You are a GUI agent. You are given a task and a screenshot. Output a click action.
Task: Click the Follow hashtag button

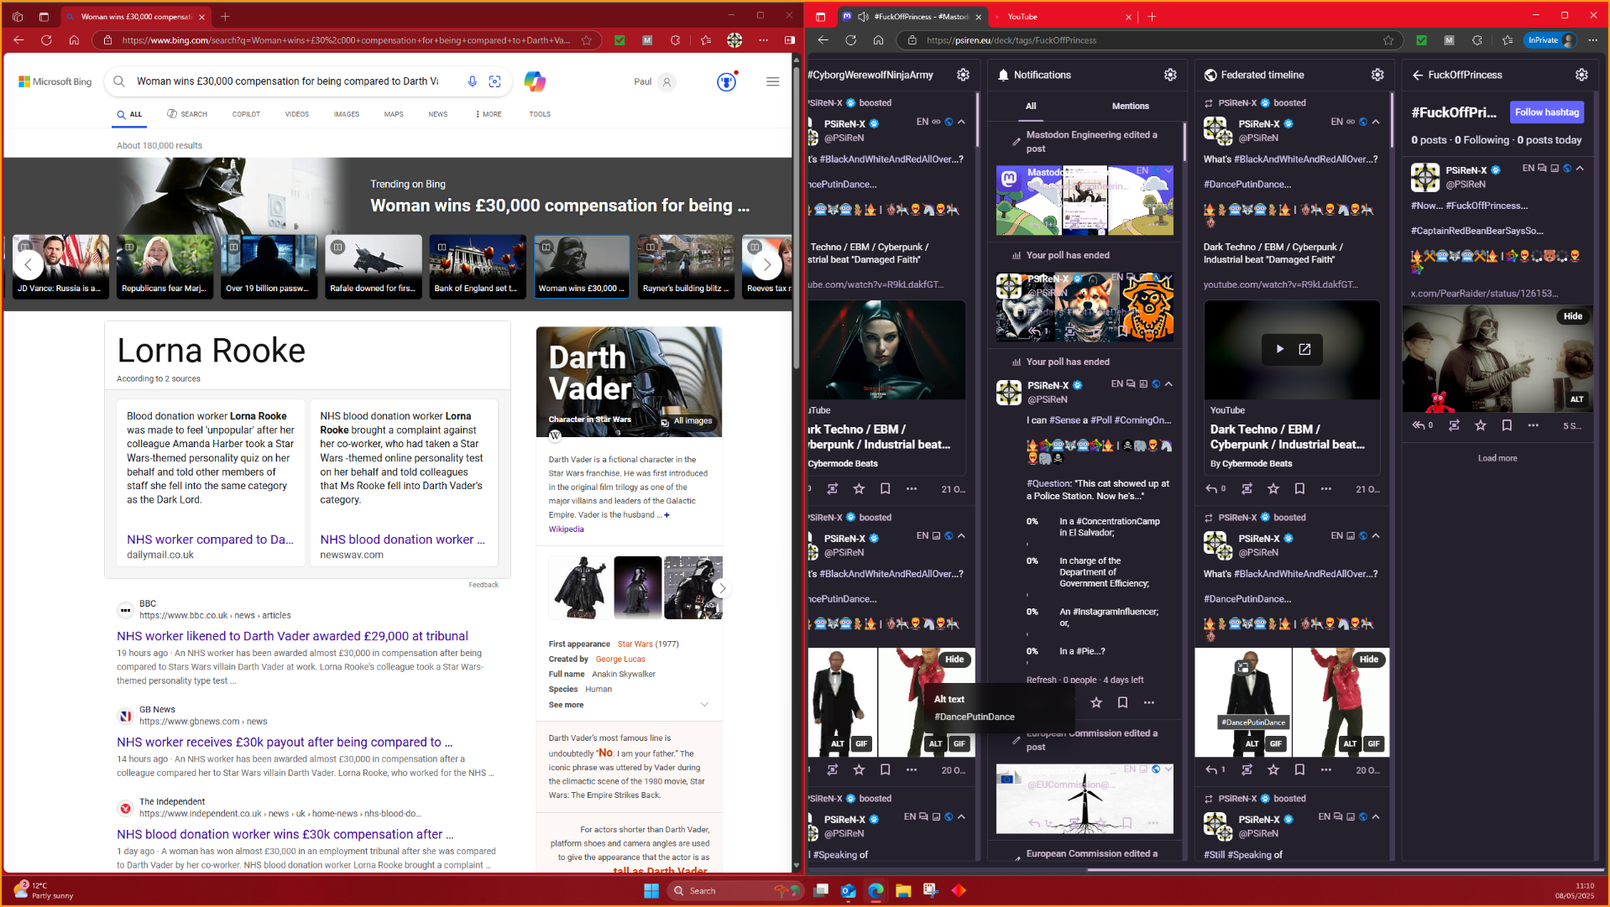pos(1546,112)
